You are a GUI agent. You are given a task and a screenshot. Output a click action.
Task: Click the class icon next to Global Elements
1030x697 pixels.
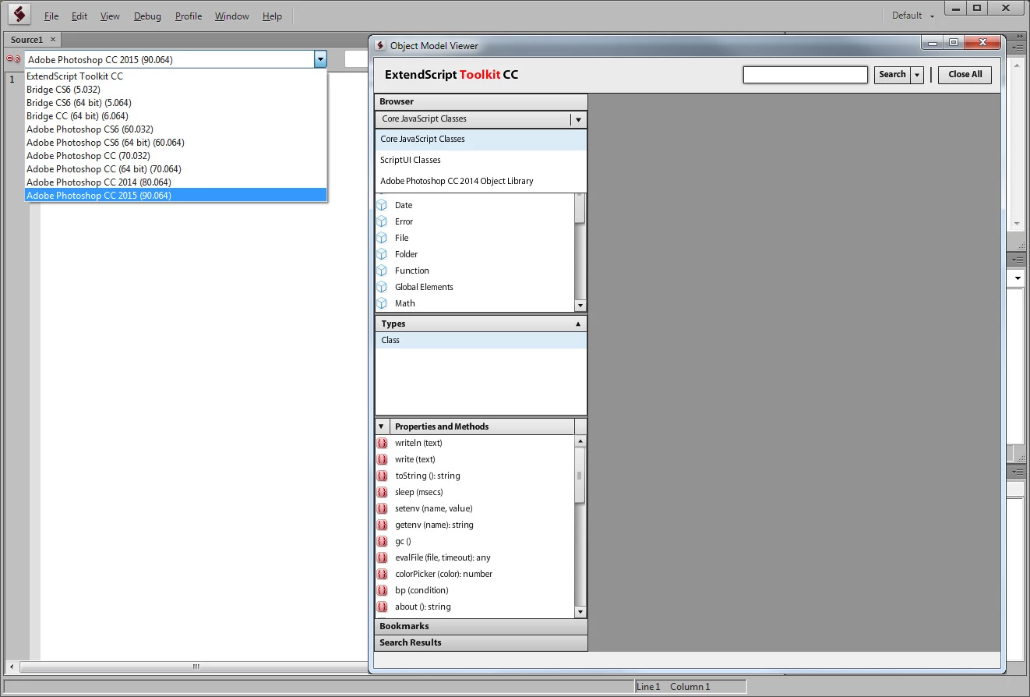pos(382,287)
